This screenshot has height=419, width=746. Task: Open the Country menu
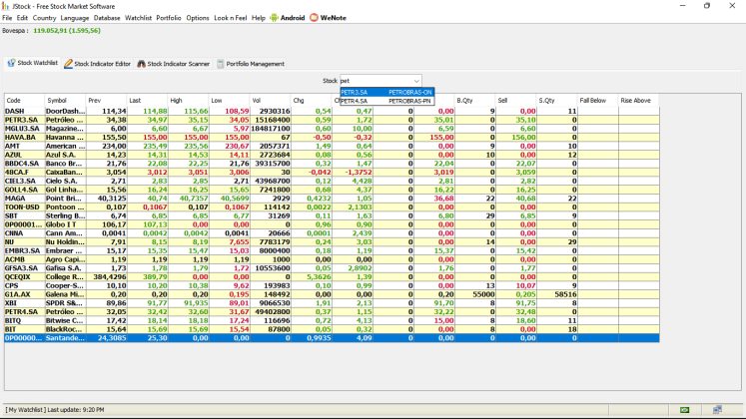[x=44, y=18]
